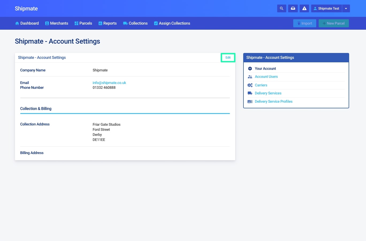Screen dimensions: 366x241
Task: Click the warning triangle alerts icon
Action: click(304, 9)
